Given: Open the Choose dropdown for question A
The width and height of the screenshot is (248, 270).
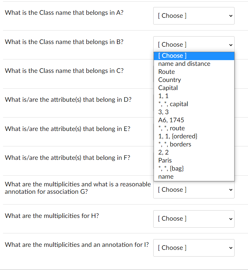Looking at the screenshot, I should point(194,16).
